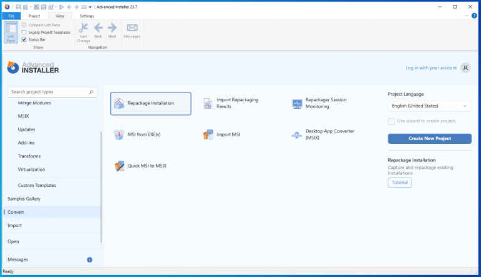Screen dimensions: 481x277
Task: Click Open in the left pane
Action: point(13,241)
